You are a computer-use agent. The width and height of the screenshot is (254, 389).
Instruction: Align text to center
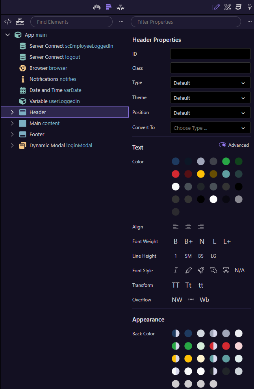[188, 226]
